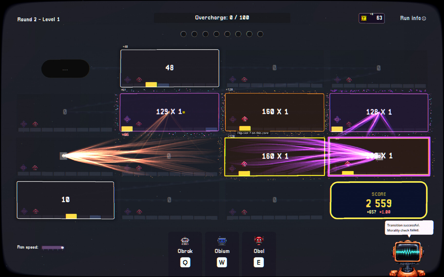Select the Obium robot icon
The width and height of the screenshot is (444, 277).
222,241
